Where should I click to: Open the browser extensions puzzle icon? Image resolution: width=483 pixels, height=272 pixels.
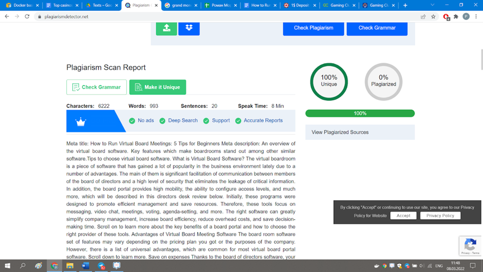click(456, 16)
